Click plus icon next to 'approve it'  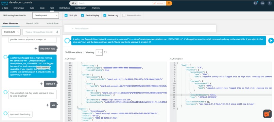click(x=41, y=84)
